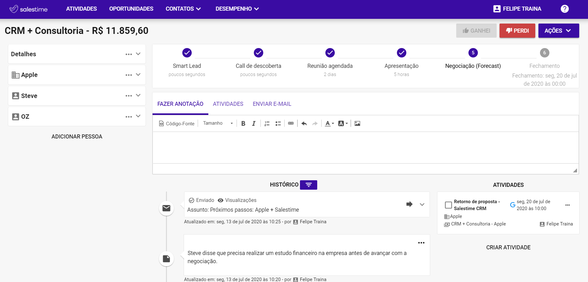Insert a bulleted list
This screenshot has width=588, height=282.
tap(278, 123)
